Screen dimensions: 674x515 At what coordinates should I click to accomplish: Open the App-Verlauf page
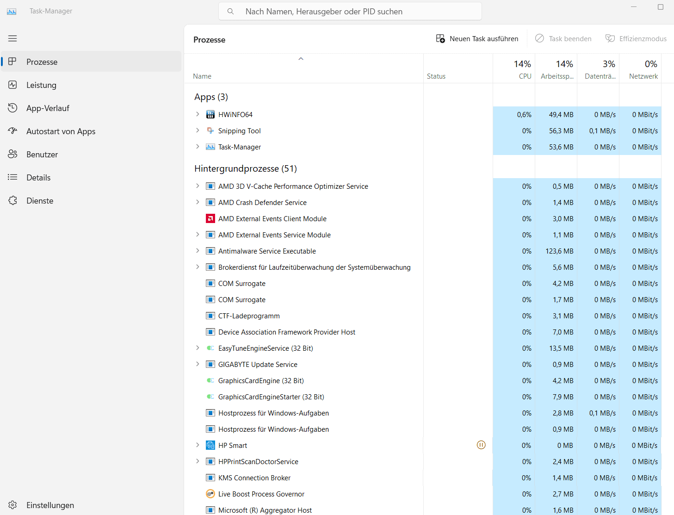91,108
